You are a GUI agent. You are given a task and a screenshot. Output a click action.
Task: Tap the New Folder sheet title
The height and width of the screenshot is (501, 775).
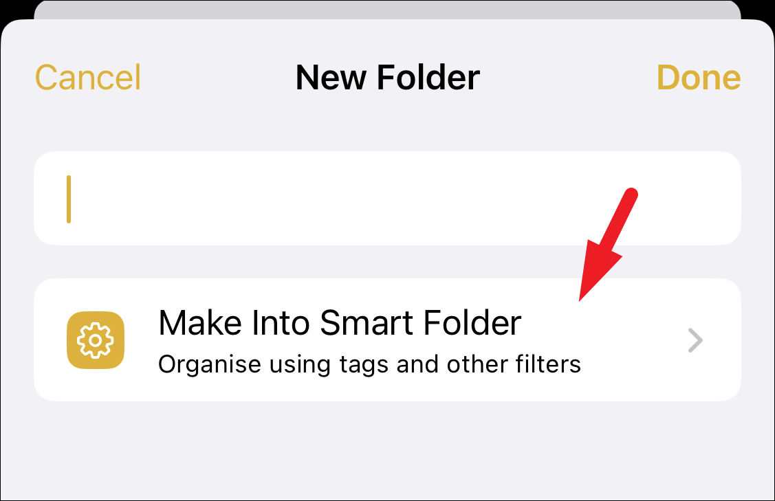pyautogui.click(x=388, y=78)
